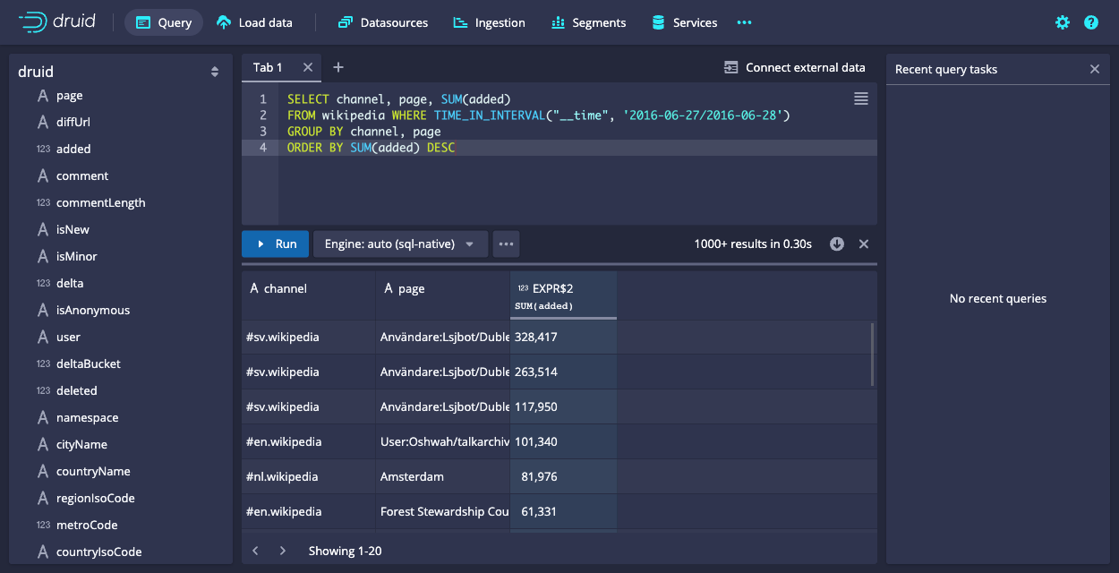Viewport: 1119px width, 573px height.
Task: Close the Recent query tasks panel
Action: (1094, 68)
